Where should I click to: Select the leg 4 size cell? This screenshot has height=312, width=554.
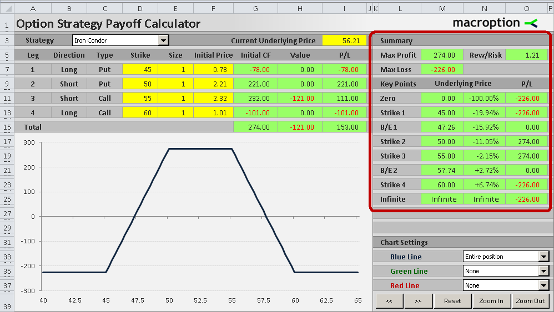(175, 113)
